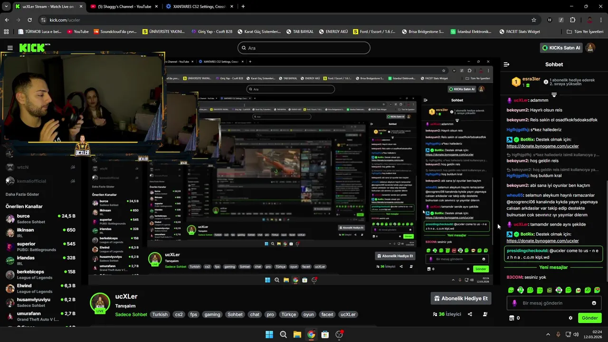Expand Daha Fazla Göster in sidebar
The width and height of the screenshot is (608, 342).
click(22, 194)
